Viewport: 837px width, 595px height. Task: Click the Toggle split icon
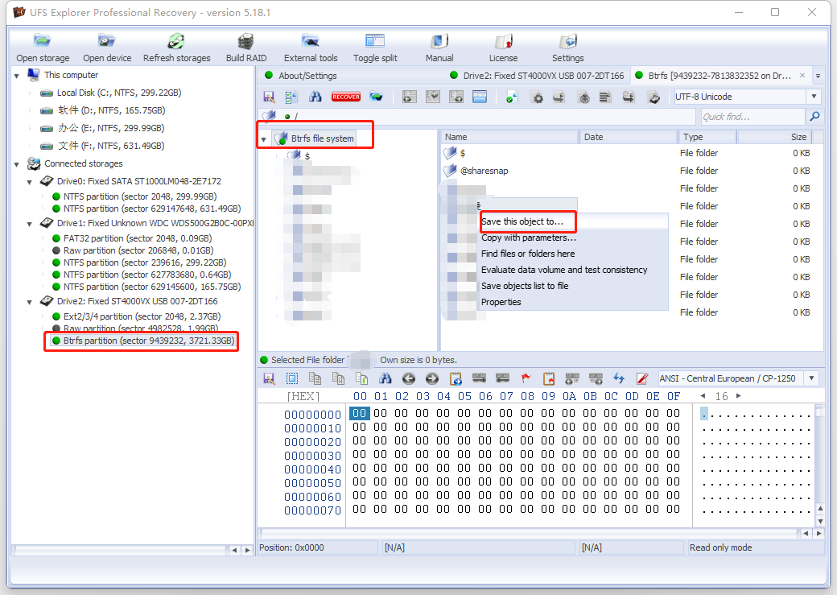click(375, 48)
